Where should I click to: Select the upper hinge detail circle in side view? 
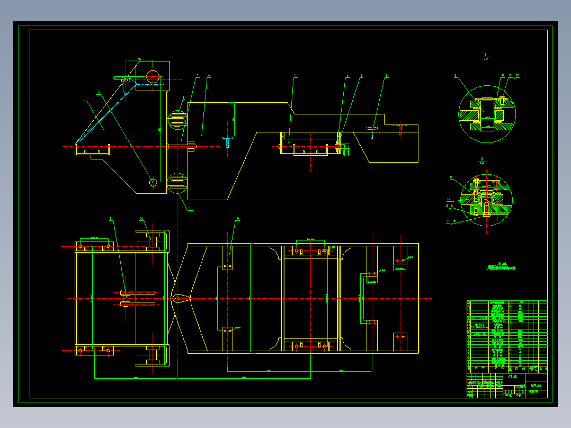click(177, 120)
